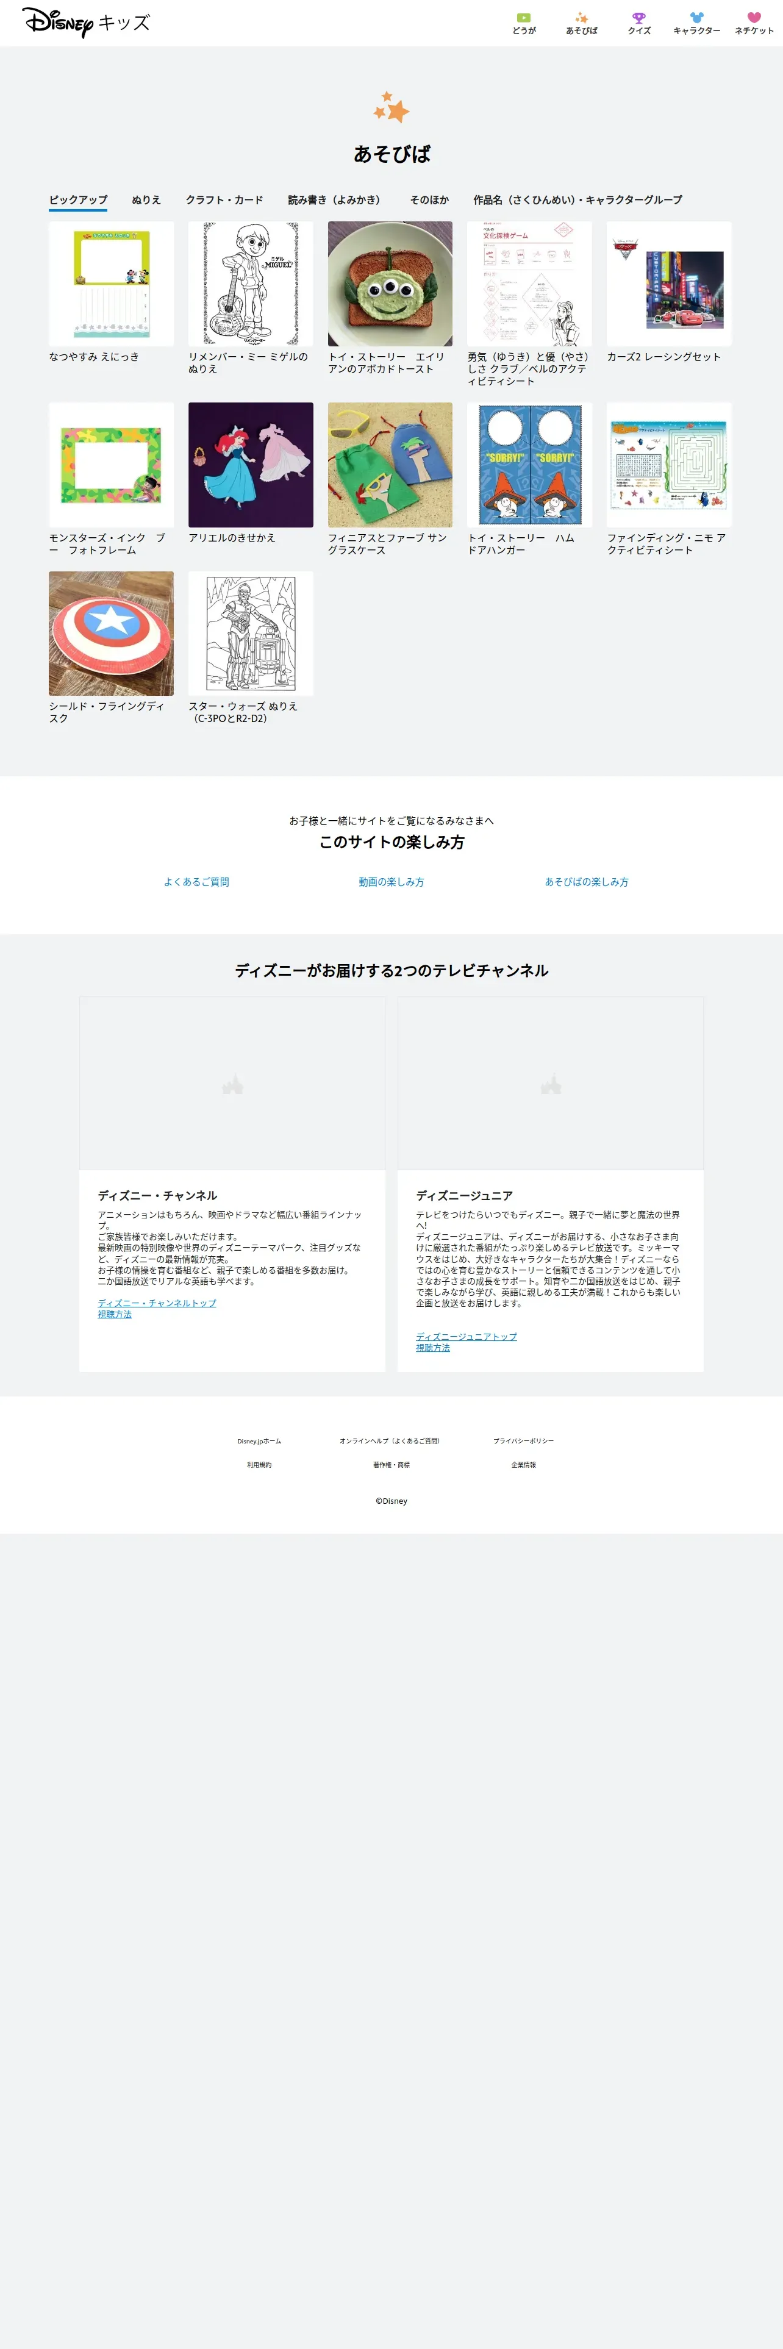This screenshot has width=783, height=2349.
Task: Switch to the 読み書き（よみかき） tab
Action: (x=337, y=199)
